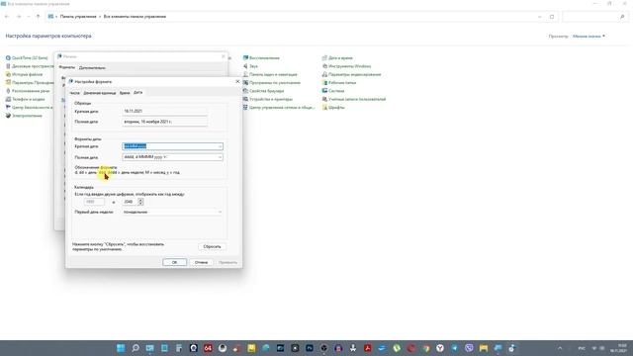This screenshot has height=356, width=633.
Task: Open File Explorer from the taskbar
Action: coord(484,348)
